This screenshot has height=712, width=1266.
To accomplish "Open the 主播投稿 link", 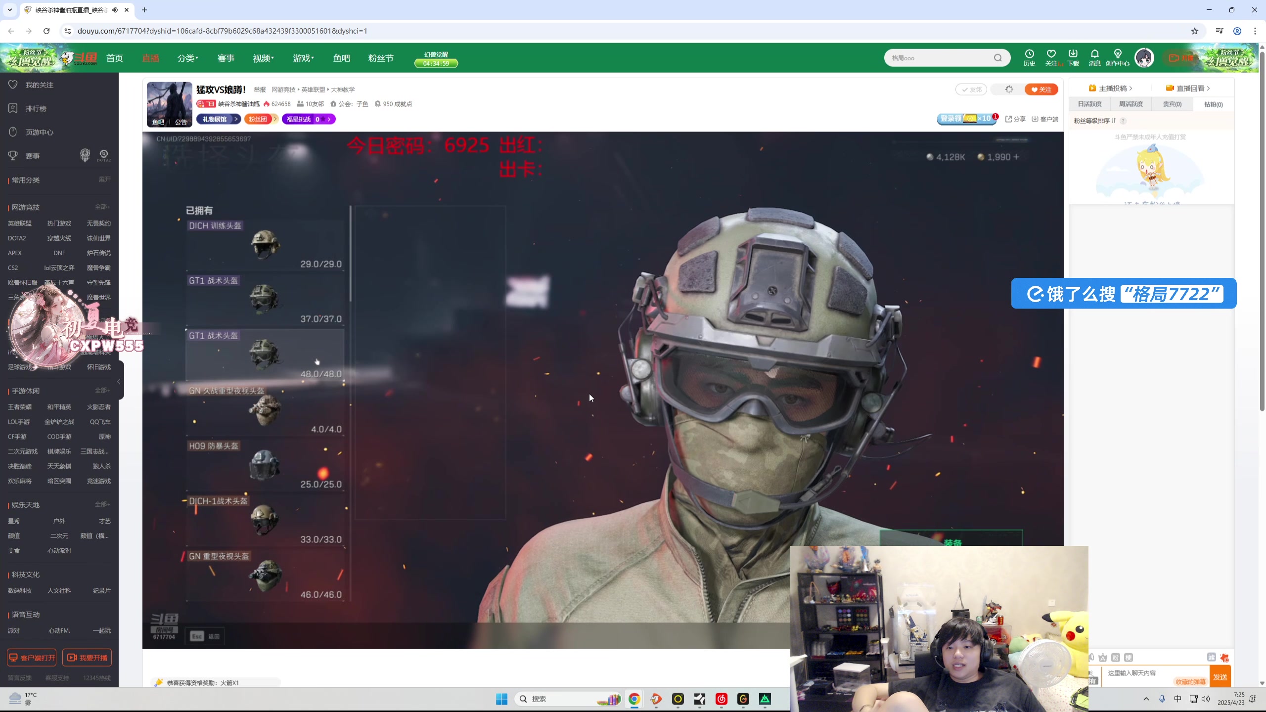I will point(1111,88).
